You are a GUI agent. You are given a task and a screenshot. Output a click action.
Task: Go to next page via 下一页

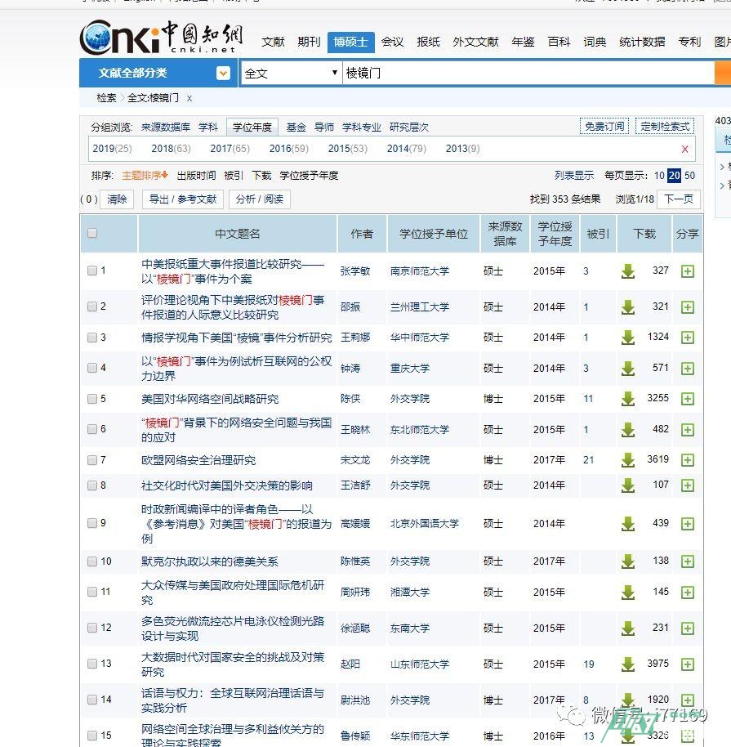tap(677, 199)
